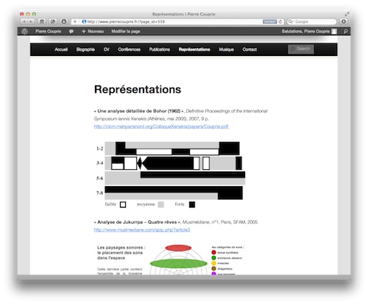Click the reload page icon
Image resolution: width=368 pixels, height=304 pixels.
pos(280,21)
